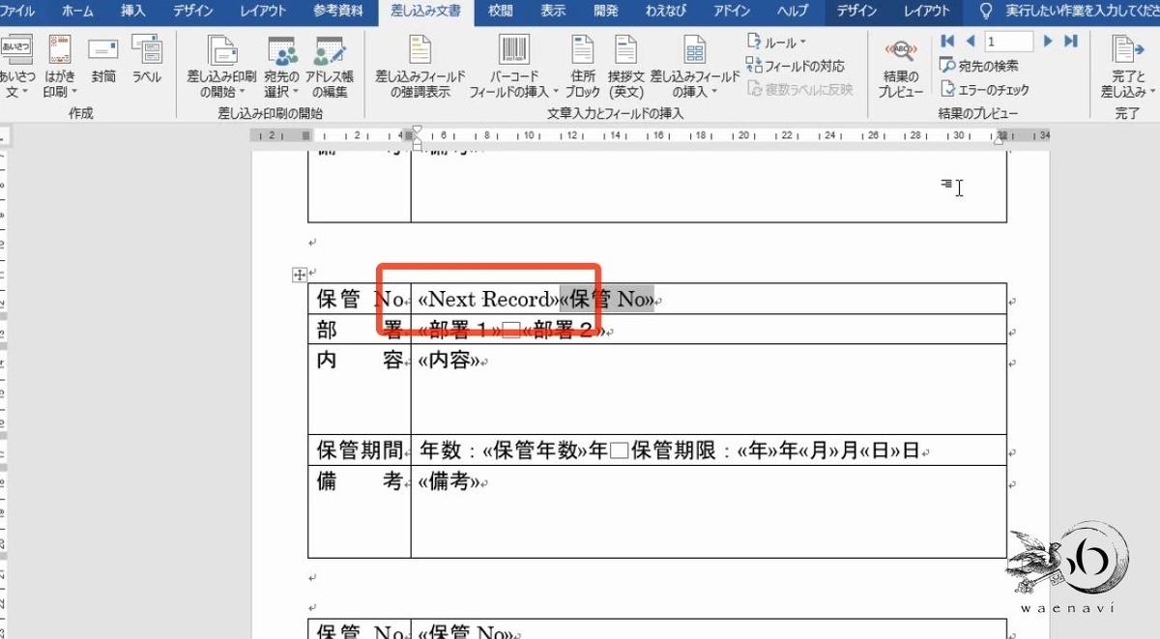Click 宛先の検索 find recipient
The height and width of the screenshot is (639, 1160).
point(978,66)
